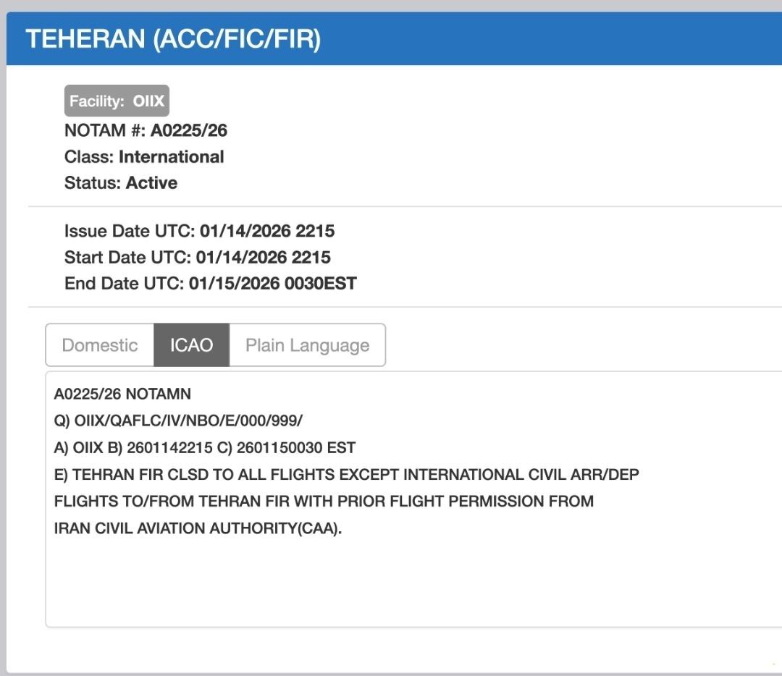
Task: Click the E) TEHRAN FIR CLSD line
Action: pyautogui.click(x=346, y=475)
